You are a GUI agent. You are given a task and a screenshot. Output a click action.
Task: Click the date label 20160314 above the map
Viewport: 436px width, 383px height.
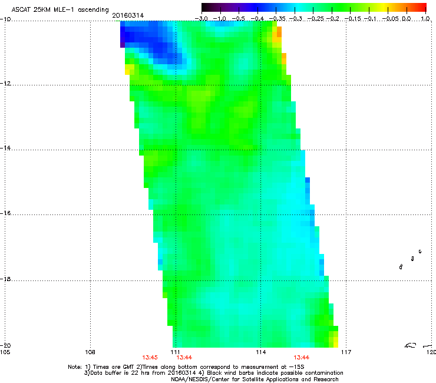pos(128,15)
